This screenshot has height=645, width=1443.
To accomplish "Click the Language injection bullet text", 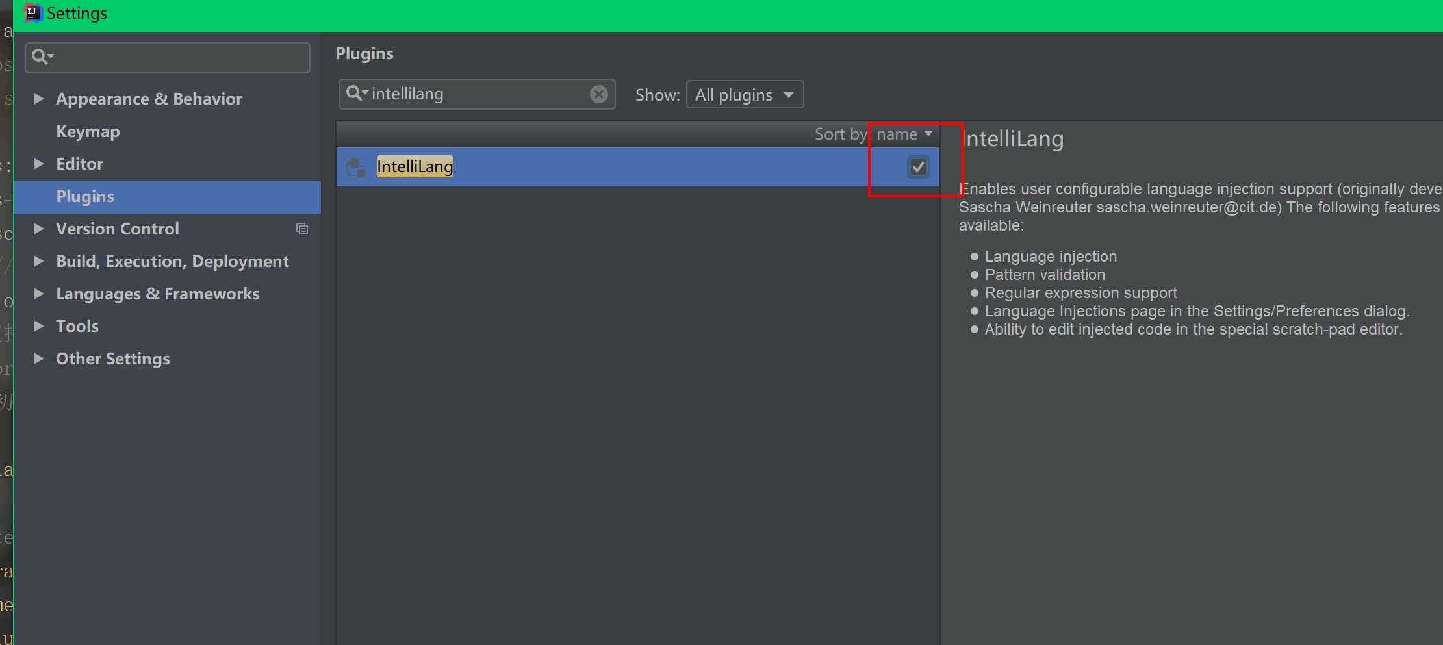I will coord(1051,257).
